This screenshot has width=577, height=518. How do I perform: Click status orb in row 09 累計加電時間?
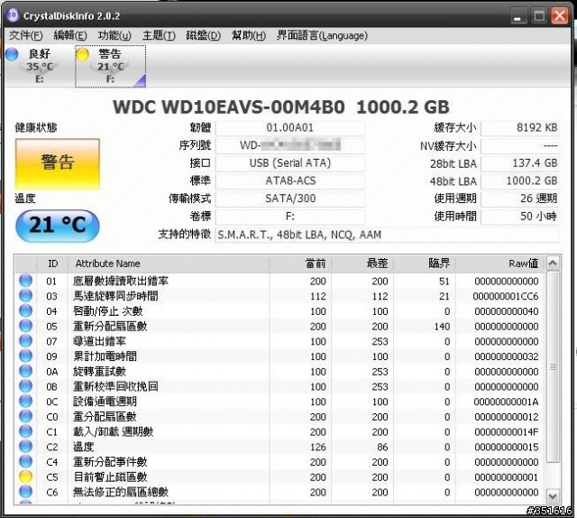tap(26, 356)
